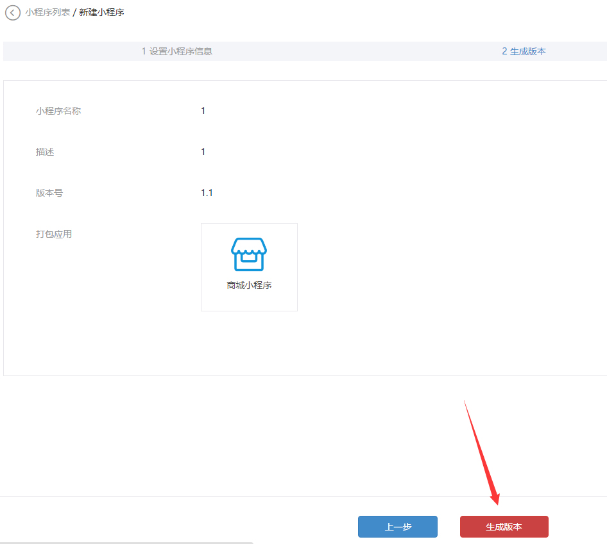607x544 pixels.
Task: Click the 小程序名称 field label
Action: coord(58,111)
